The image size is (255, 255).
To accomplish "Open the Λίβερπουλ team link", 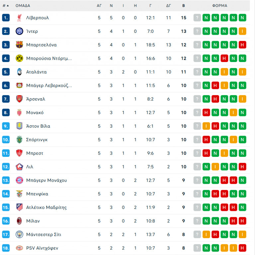I will (x=38, y=18).
